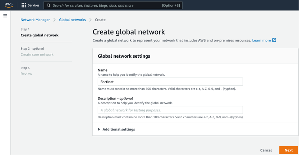
Task: Follow the Learn more link
Action: tap(261, 40)
